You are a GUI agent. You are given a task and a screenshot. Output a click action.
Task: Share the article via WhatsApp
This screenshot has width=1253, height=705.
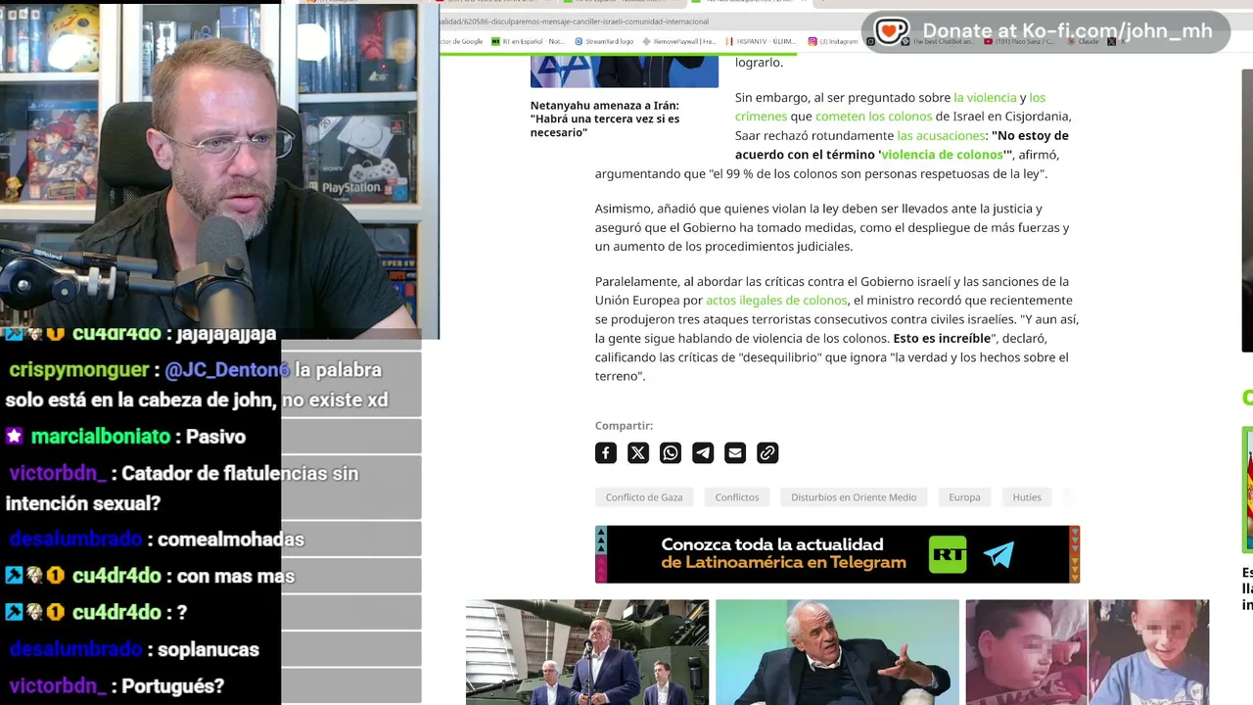click(x=671, y=452)
